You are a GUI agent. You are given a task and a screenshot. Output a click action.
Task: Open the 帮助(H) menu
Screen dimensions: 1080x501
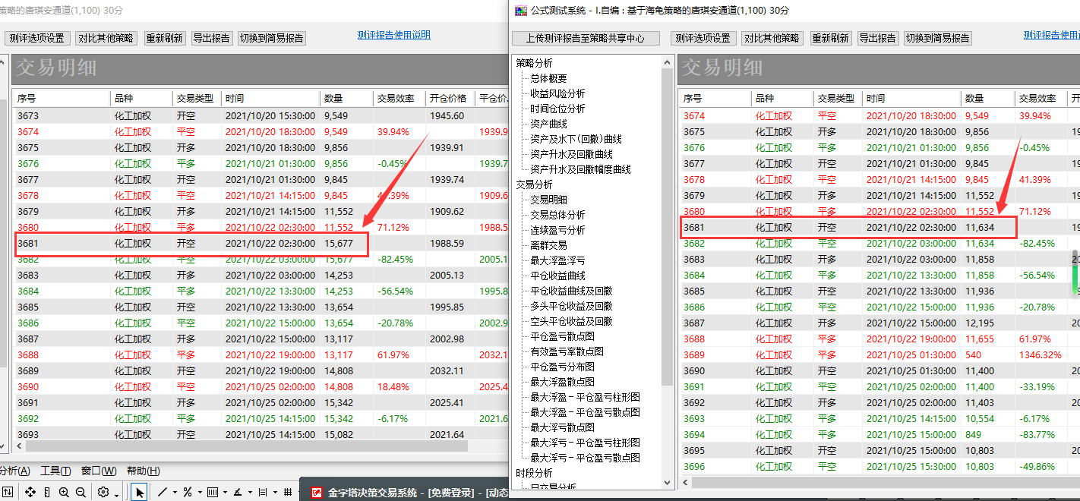click(143, 471)
